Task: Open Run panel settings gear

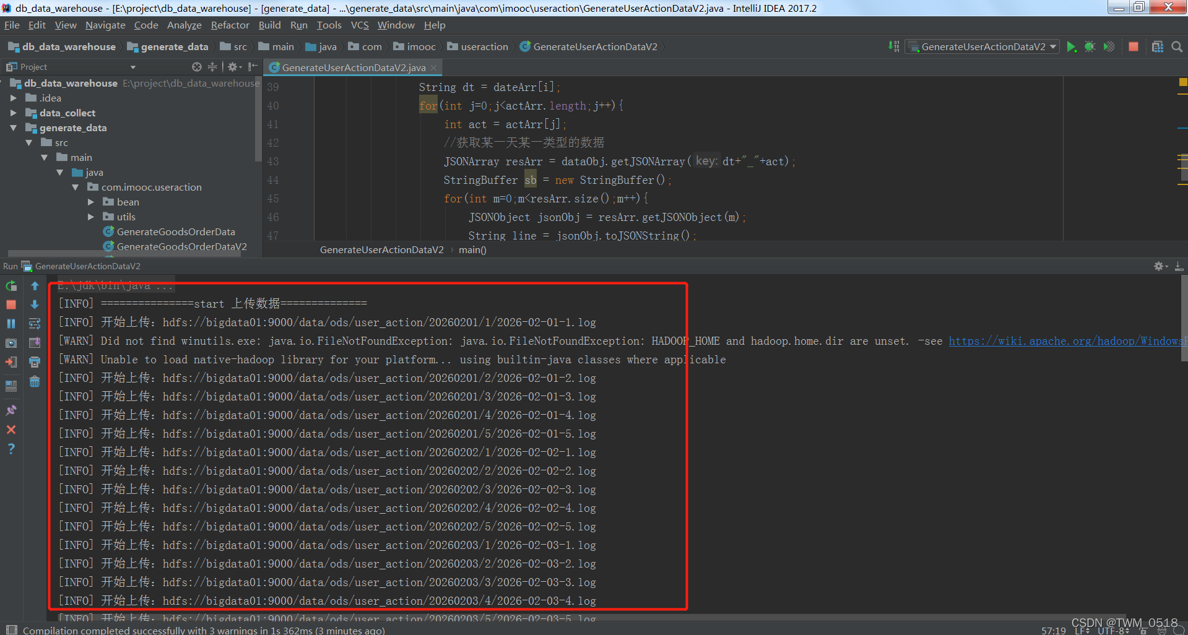Action: click(1160, 266)
